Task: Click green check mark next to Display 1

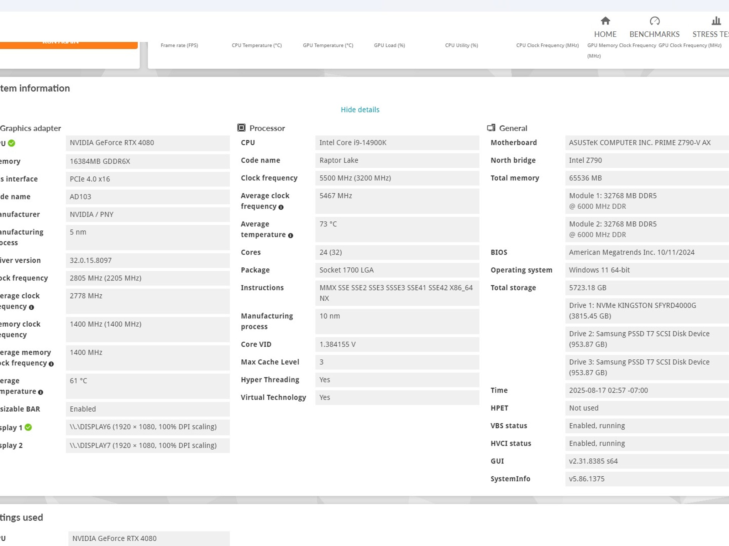Action: click(x=28, y=427)
